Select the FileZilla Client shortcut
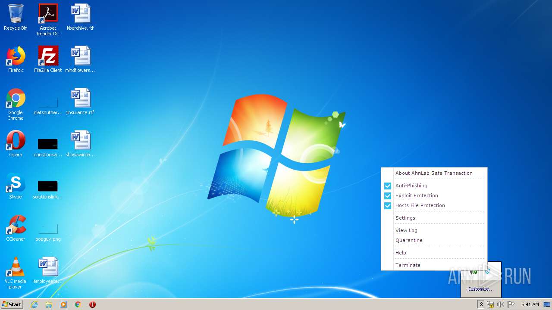The width and height of the screenshot is (552, 310). coord(48,59)
